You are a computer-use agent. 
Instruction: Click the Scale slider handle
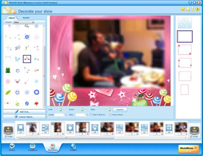pyautogui.click(x=60, y=110)
